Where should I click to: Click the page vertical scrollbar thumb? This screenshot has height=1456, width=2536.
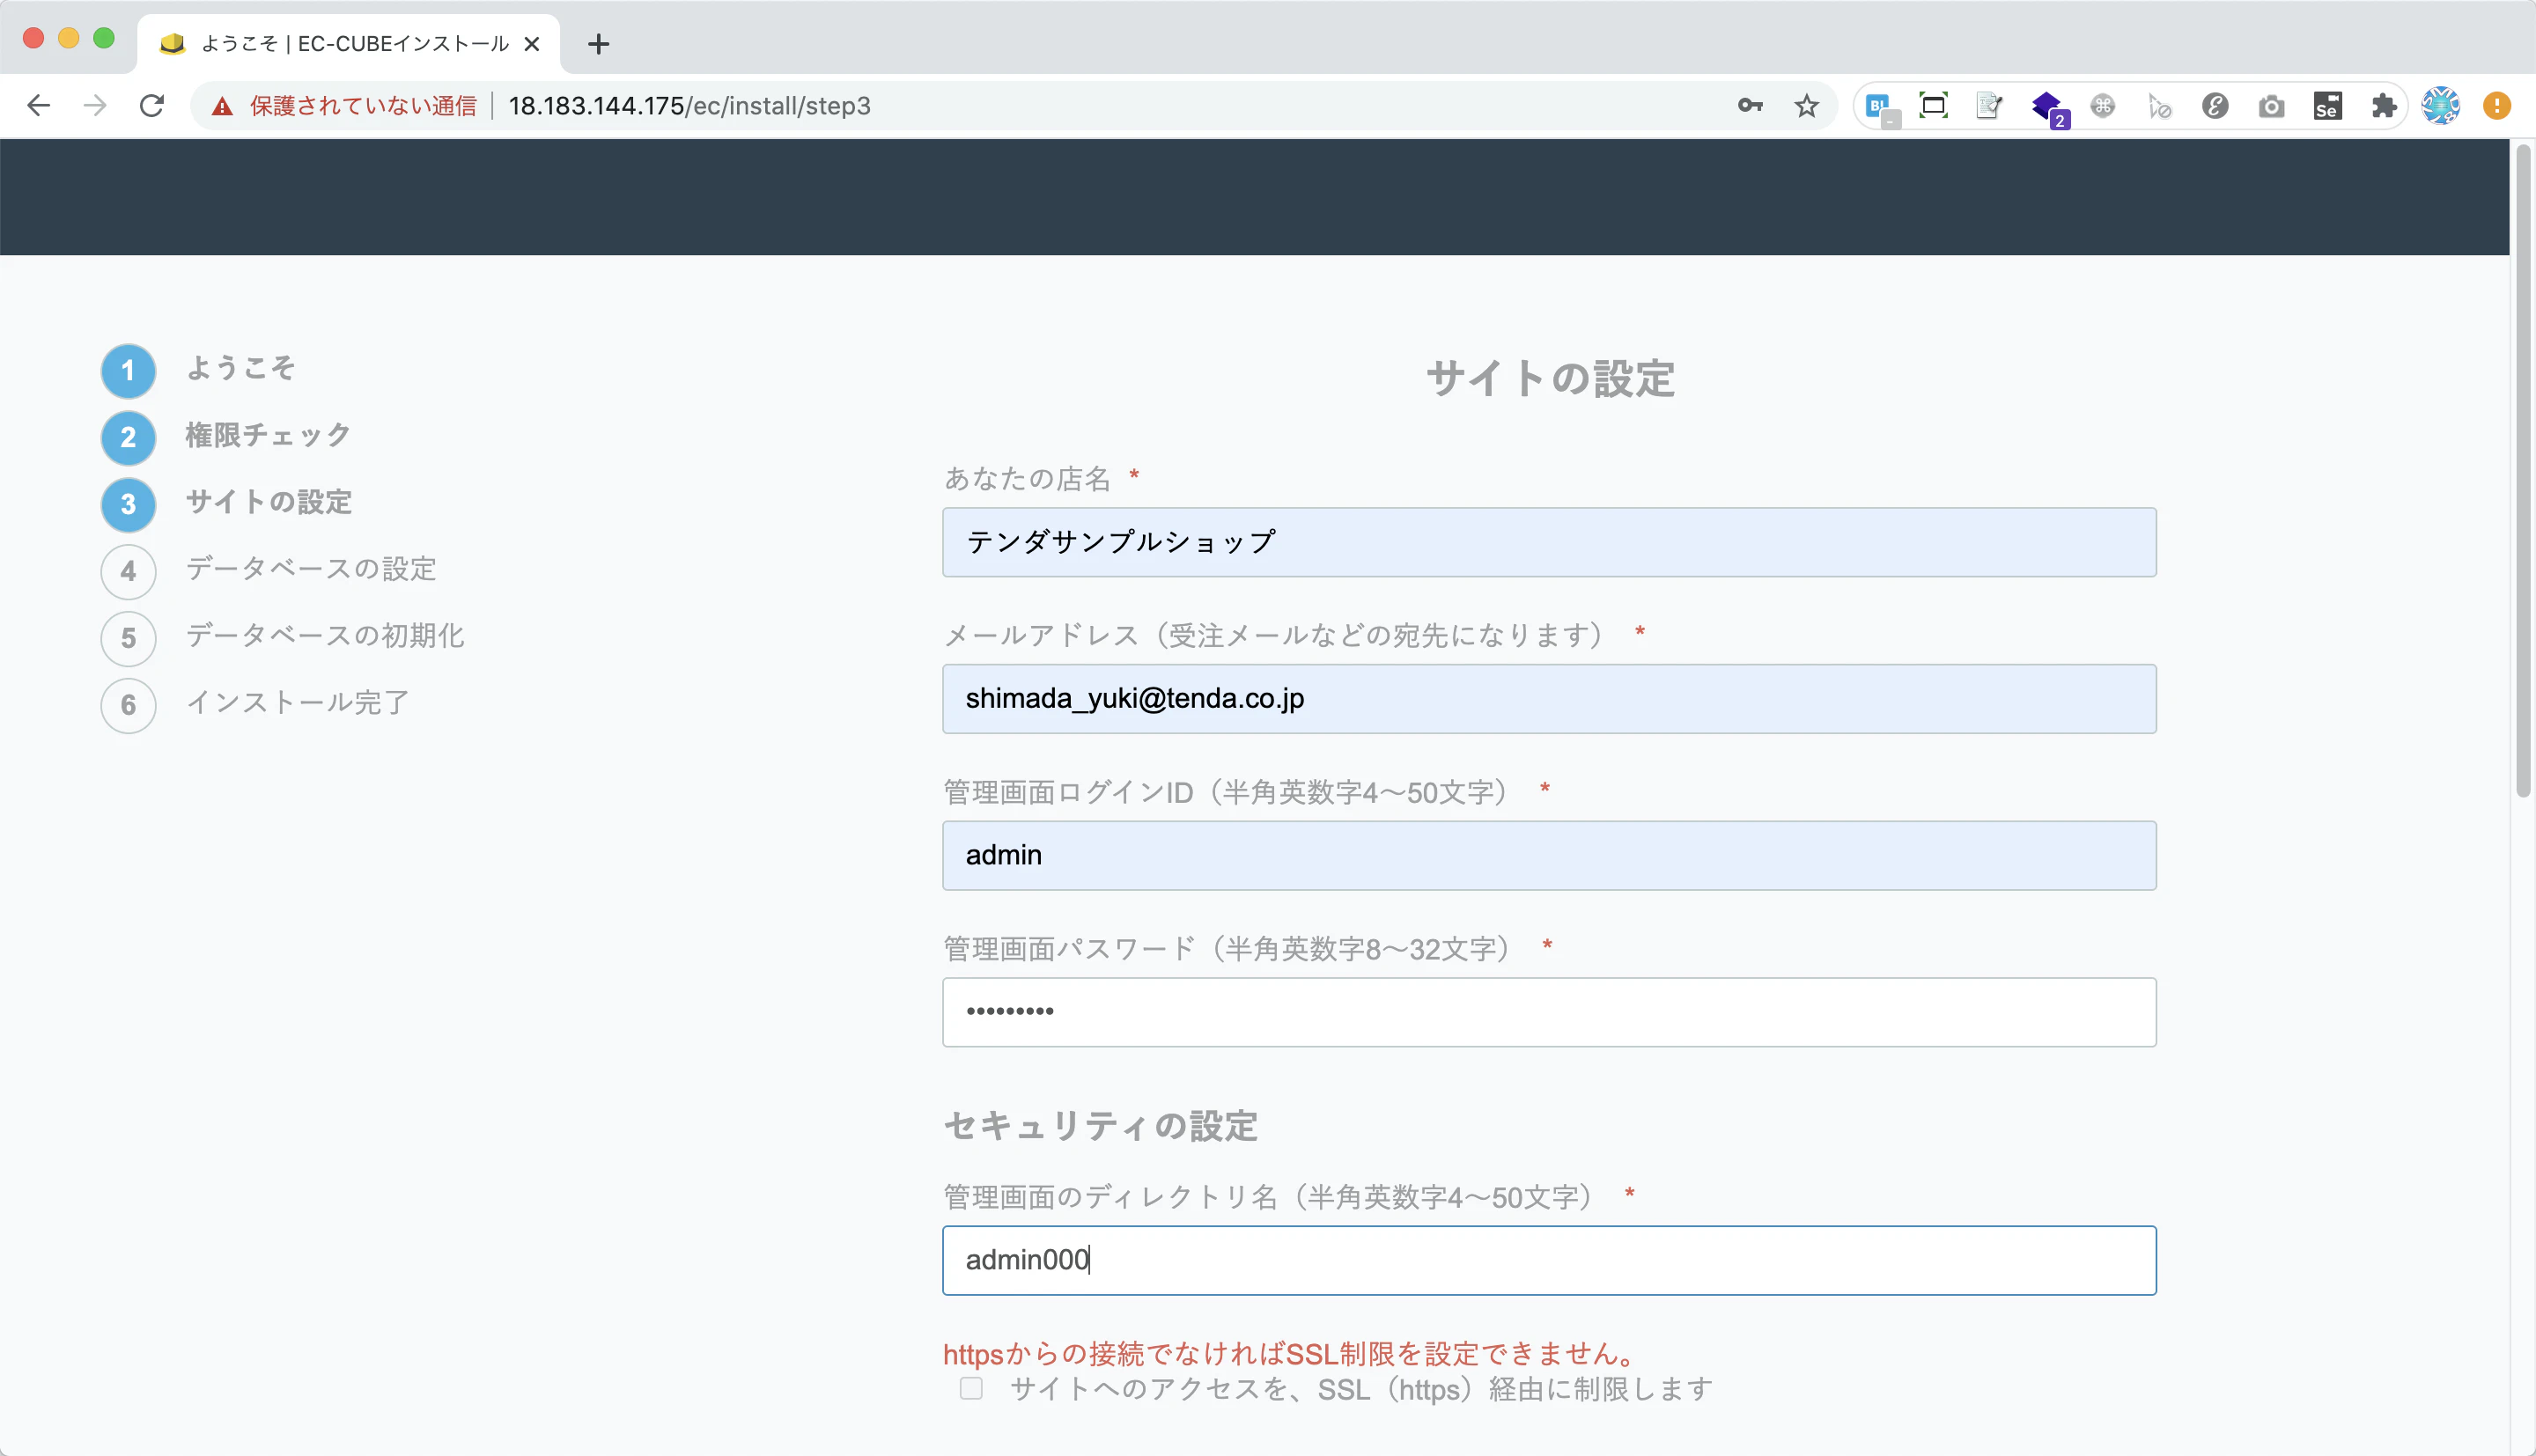[x=2523, y=470]
